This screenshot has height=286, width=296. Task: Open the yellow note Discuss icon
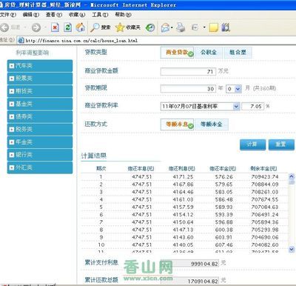point(214,27)
